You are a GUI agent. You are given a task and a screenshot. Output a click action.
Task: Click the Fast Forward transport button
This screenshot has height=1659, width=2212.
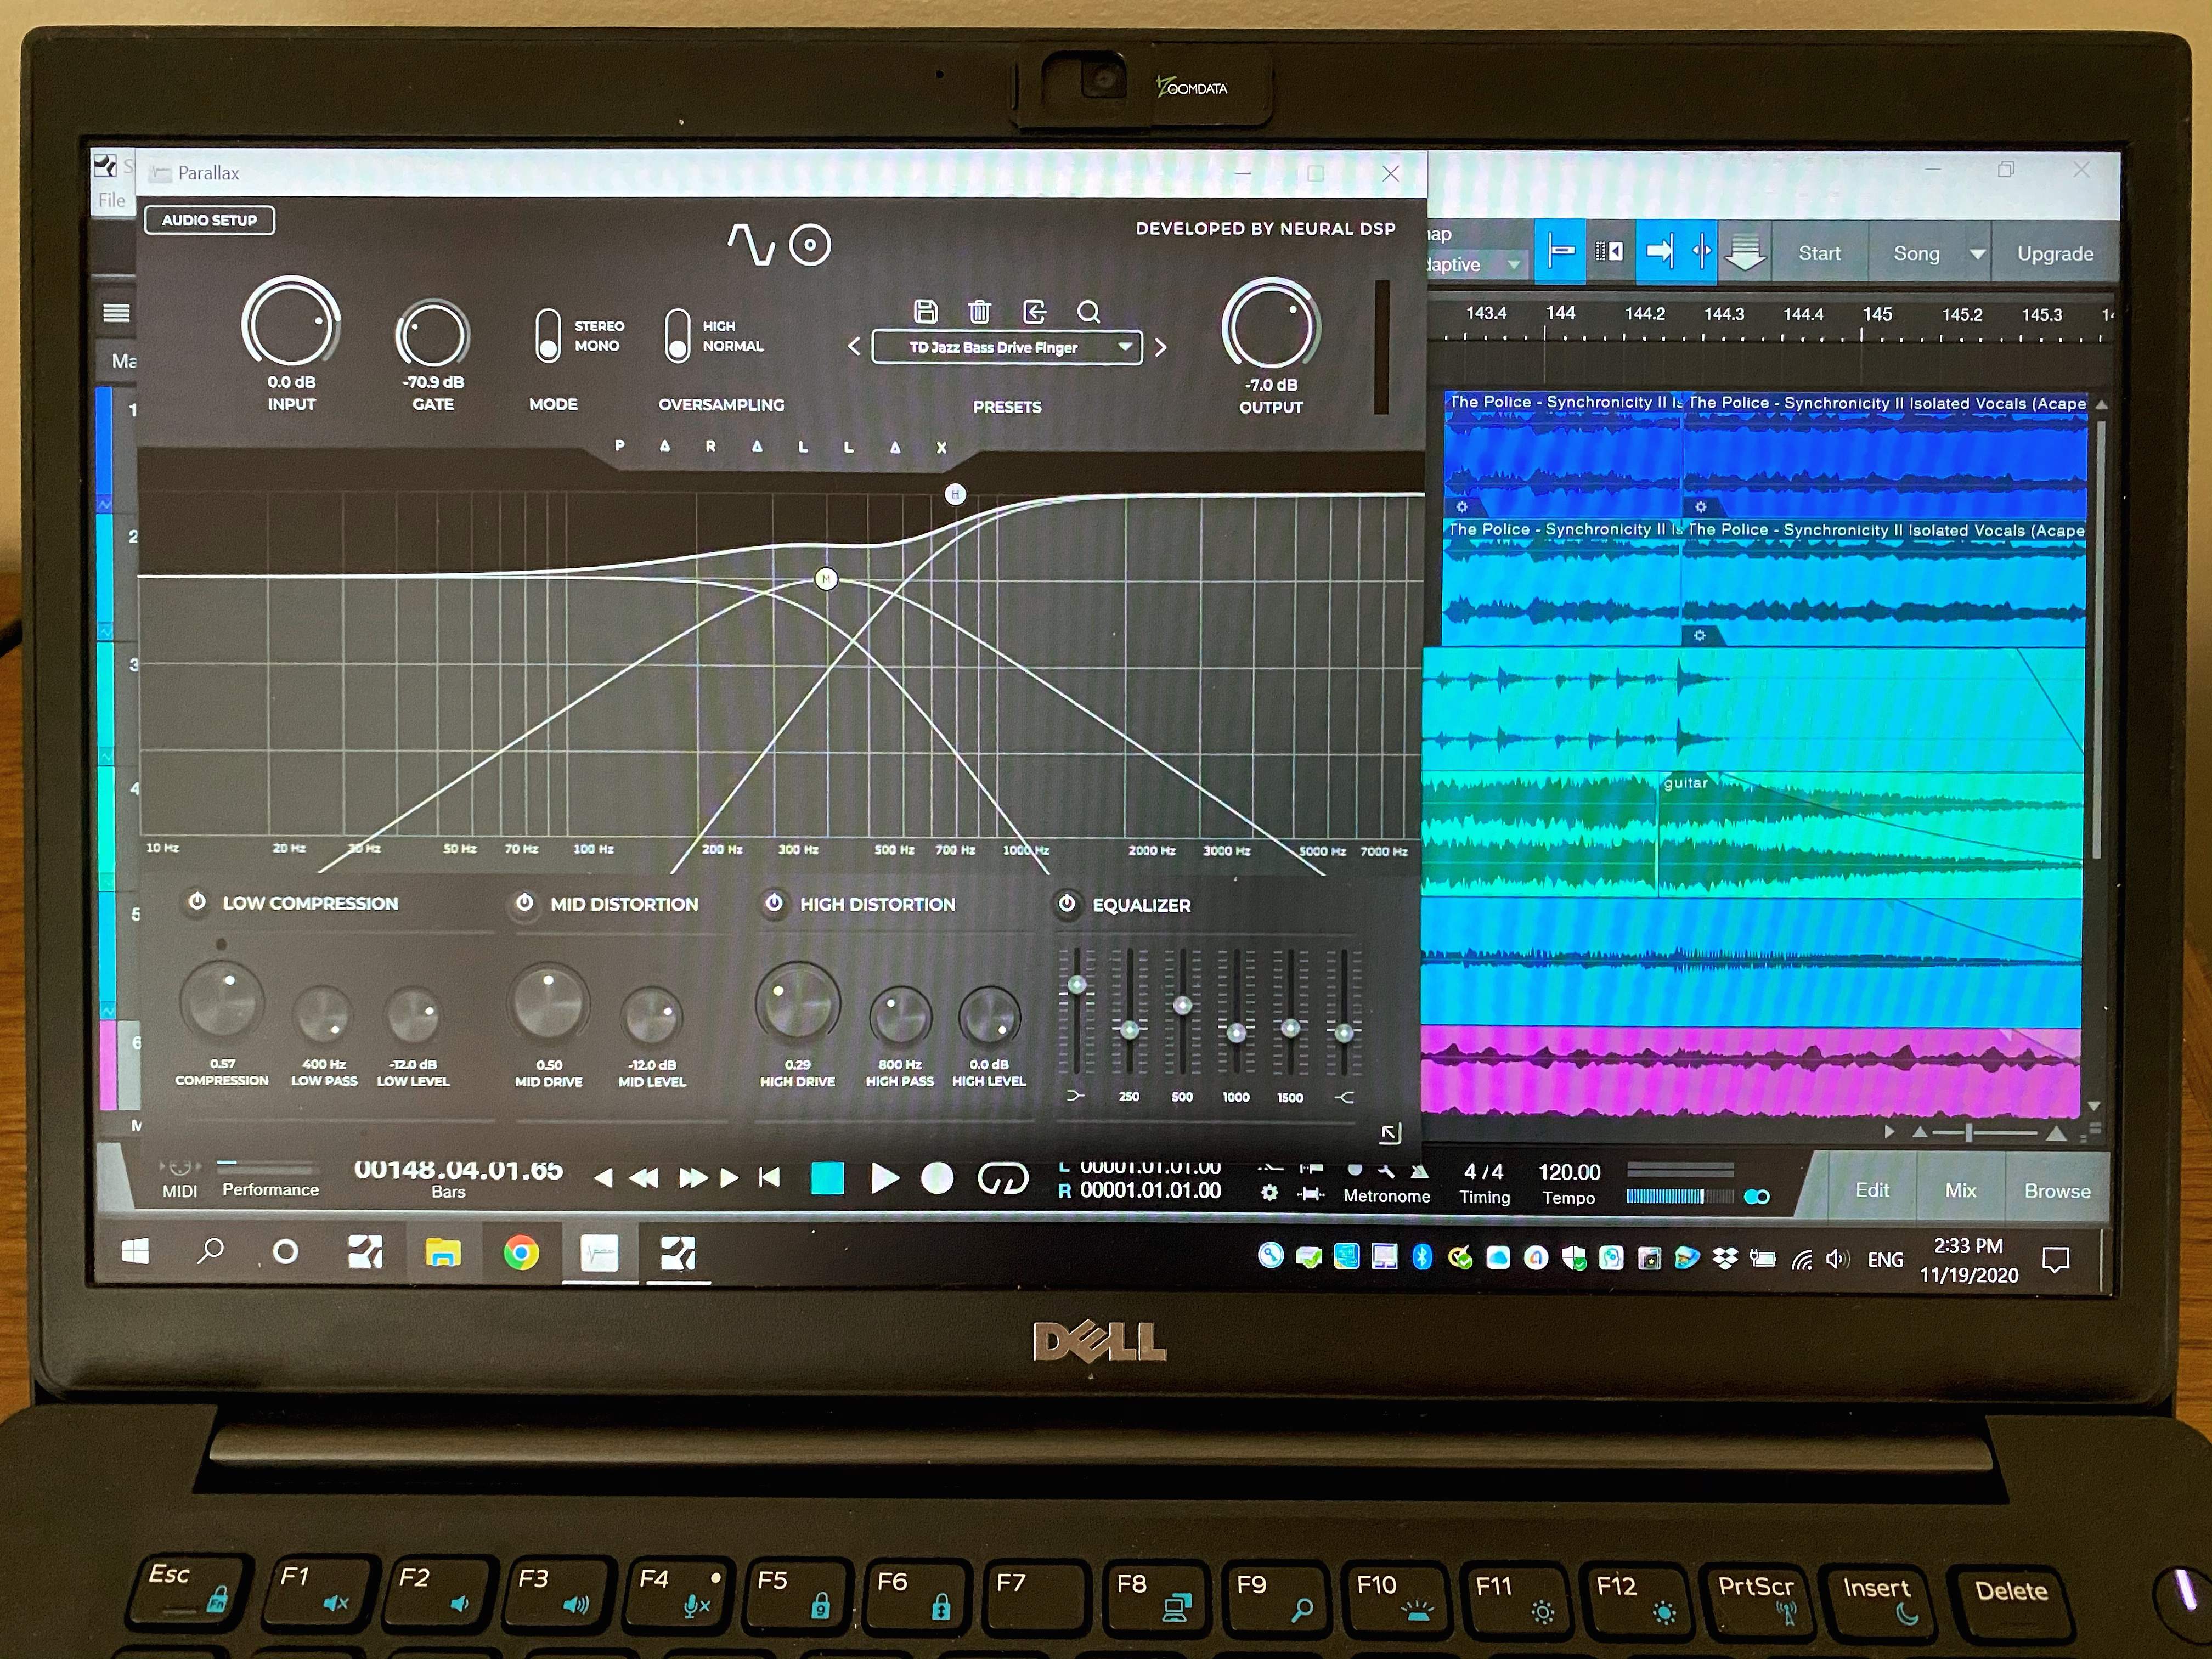point(693,1179)
